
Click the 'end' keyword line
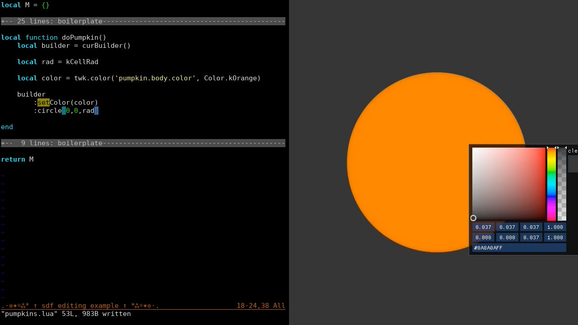pyautogui.click(x=7, y=127)
